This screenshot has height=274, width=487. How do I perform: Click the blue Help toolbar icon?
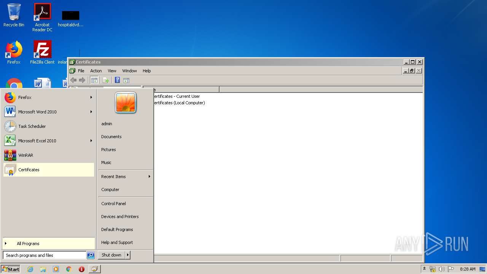click(117, 80)
